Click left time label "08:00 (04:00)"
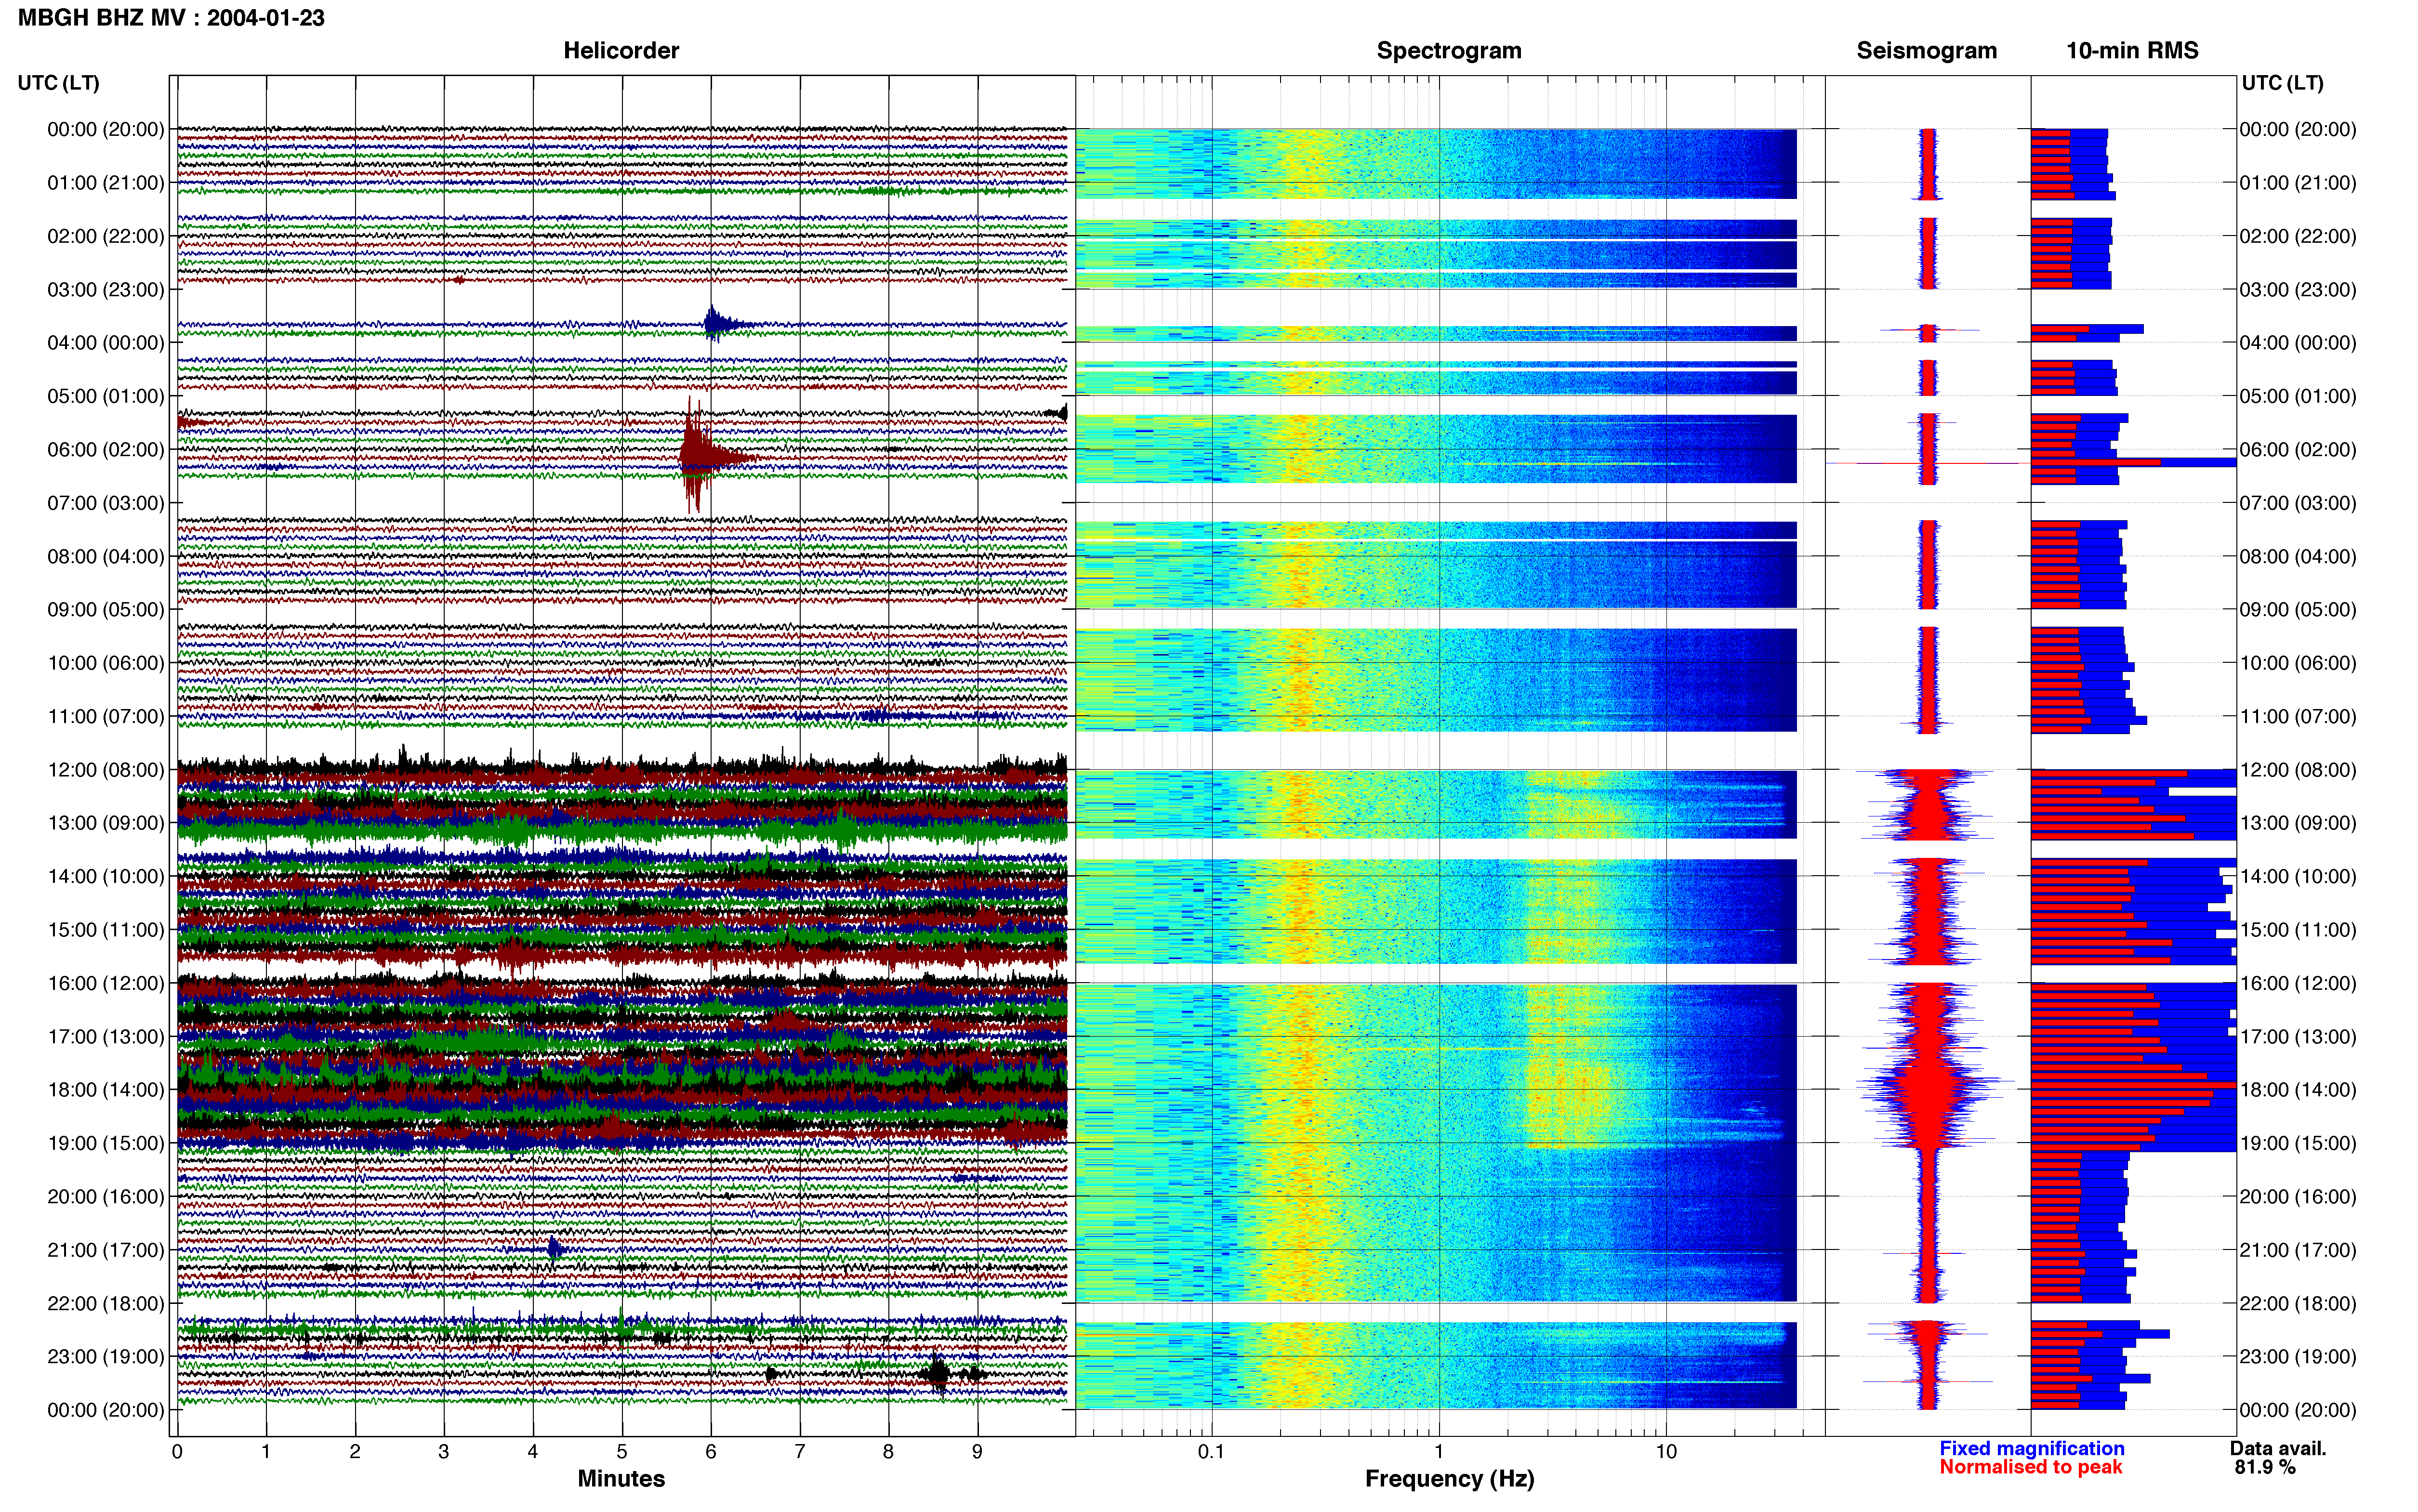 click(106, 556)
